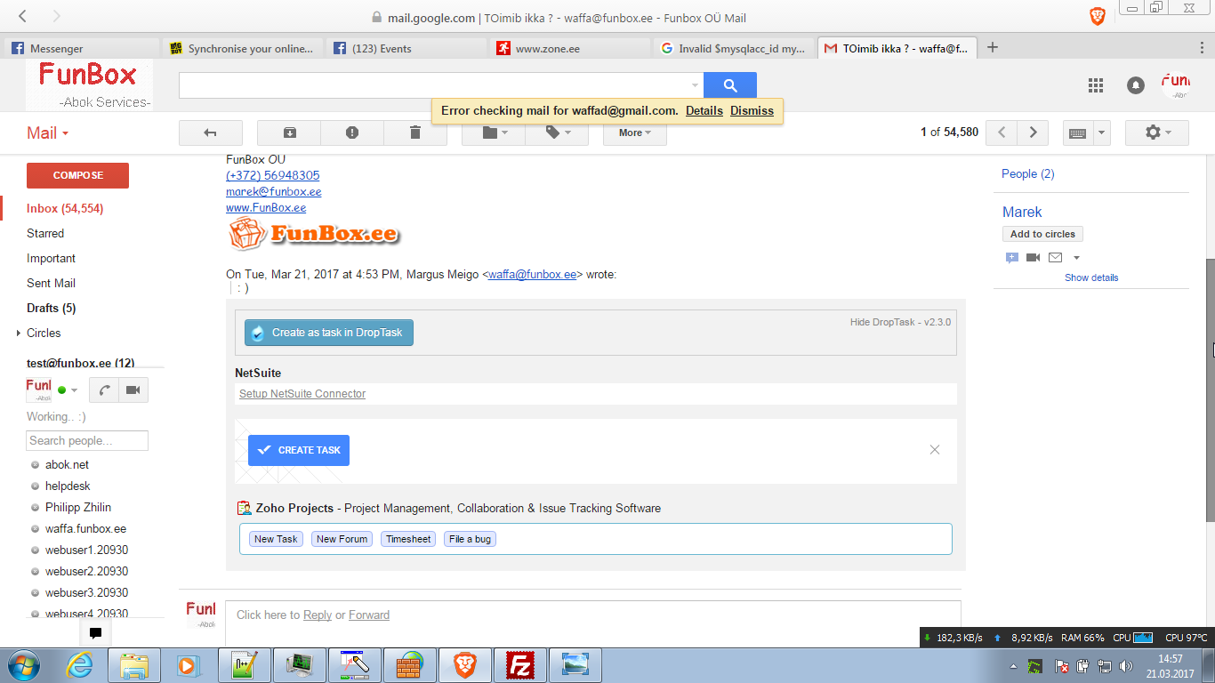Open the More actions dropdown
Viewport: 1215px width, 683px height.
click(635, 133)
